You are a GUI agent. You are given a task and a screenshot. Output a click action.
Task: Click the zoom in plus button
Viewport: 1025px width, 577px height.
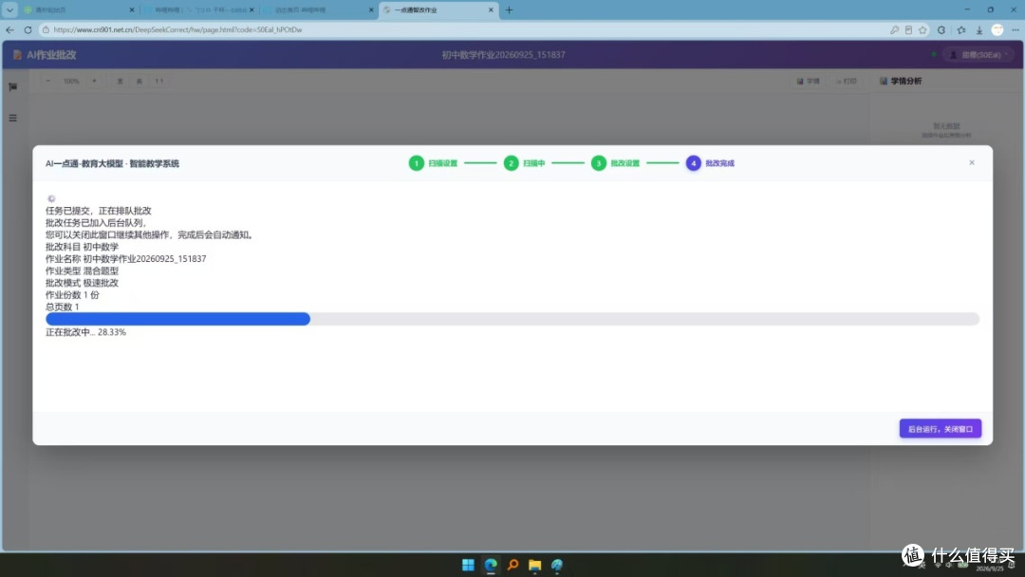(x=94, y=81)
